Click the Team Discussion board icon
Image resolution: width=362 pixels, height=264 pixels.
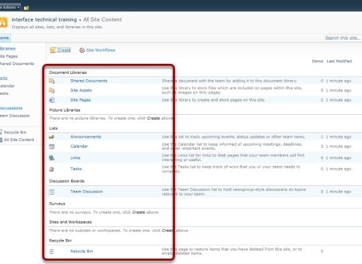pos(52,191)
